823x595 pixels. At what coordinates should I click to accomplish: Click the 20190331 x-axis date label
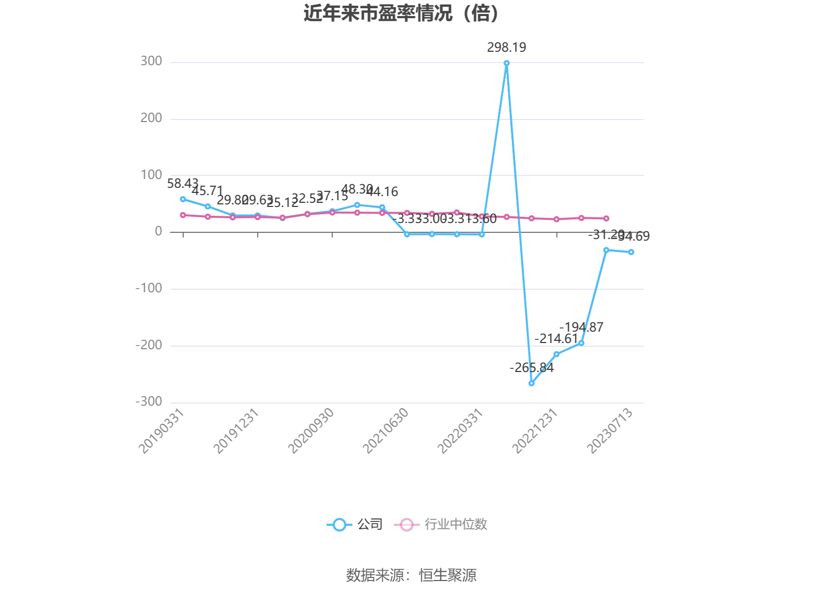coord(162,430)
